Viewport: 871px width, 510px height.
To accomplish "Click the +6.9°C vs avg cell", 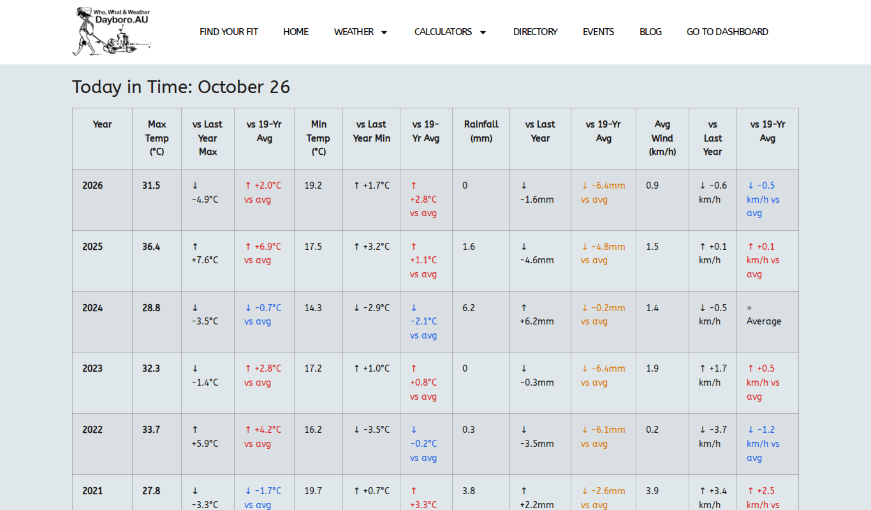I will pos(265,261).
